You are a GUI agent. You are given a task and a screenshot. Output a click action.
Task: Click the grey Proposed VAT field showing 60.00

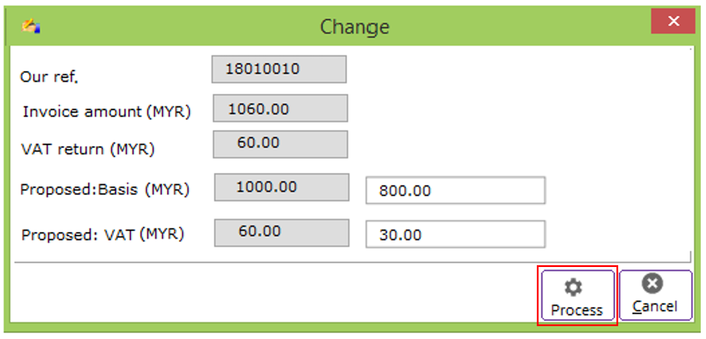(282, 232)
